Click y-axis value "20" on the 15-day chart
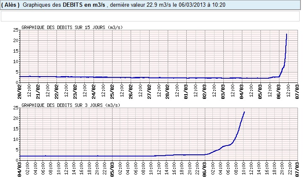The width and height of the screenshot is (303, 183). (x=16, y=40)
